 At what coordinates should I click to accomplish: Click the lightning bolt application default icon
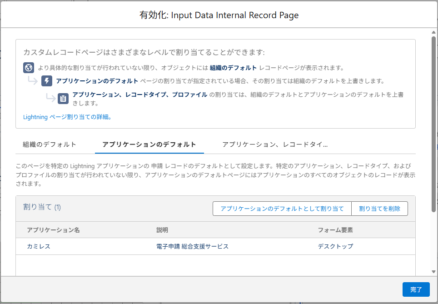pyautogui.click(x=47, y=81)
